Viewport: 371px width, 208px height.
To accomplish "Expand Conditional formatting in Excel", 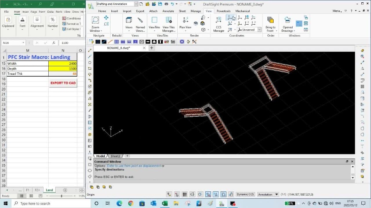I will tap(71, 18).
